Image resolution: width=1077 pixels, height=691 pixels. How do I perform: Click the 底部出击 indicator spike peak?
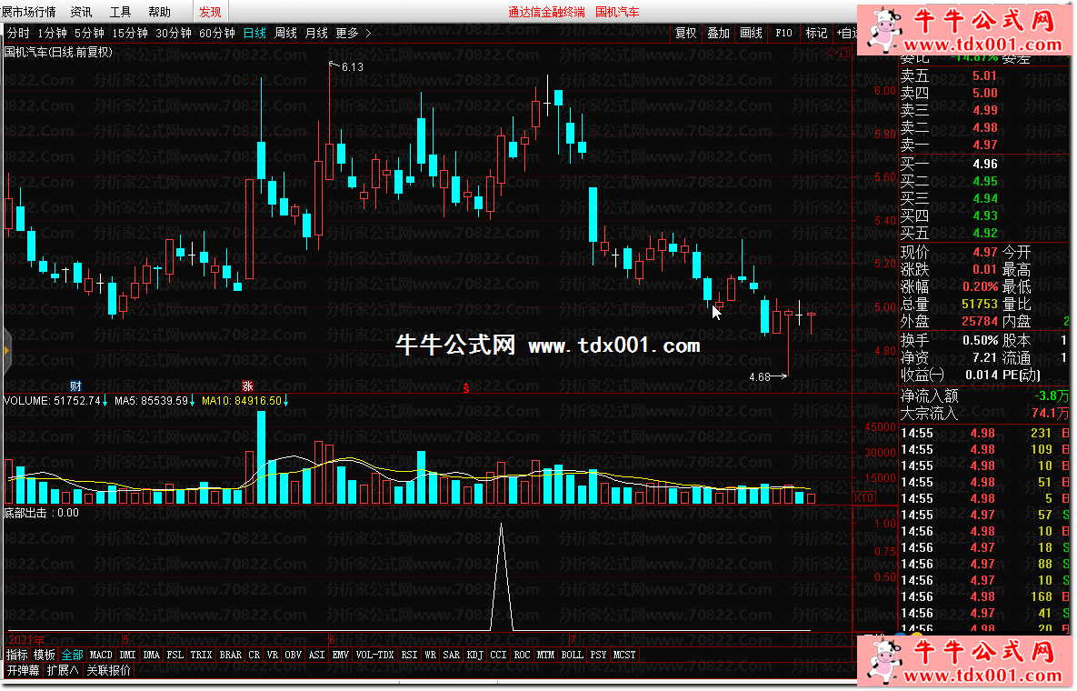pos(501,525)
